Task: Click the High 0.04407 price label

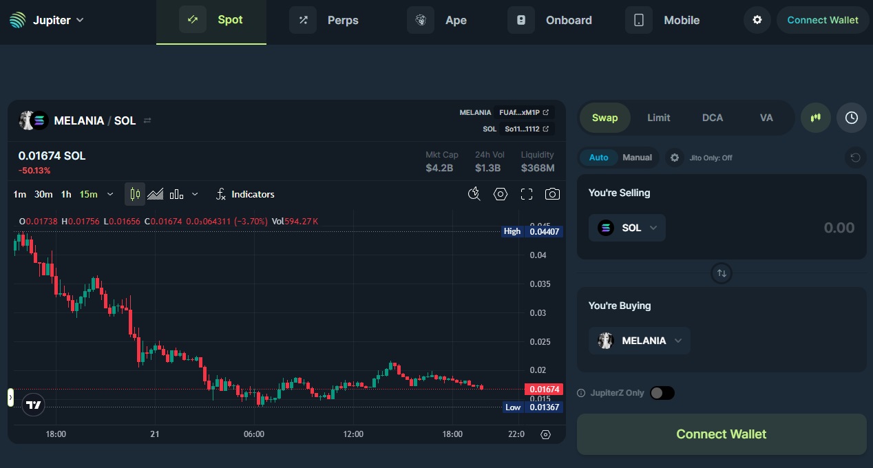Action: click(x=532, y=231)
